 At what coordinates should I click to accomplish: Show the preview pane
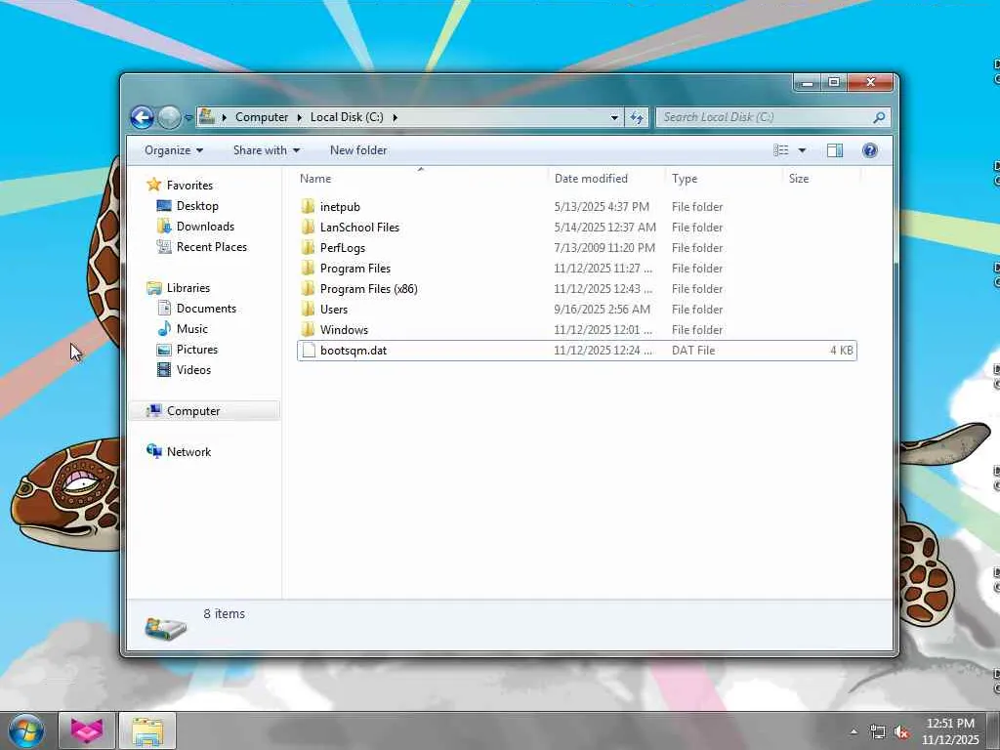pos(835,150)
